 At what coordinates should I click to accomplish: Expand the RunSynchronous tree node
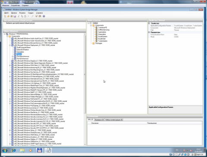[x=13, y=59]
